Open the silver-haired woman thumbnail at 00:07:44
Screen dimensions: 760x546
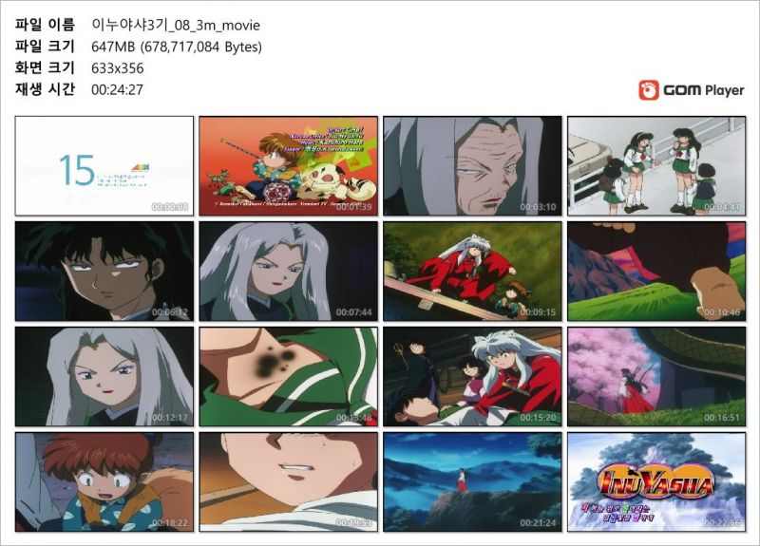pos(289,272)
